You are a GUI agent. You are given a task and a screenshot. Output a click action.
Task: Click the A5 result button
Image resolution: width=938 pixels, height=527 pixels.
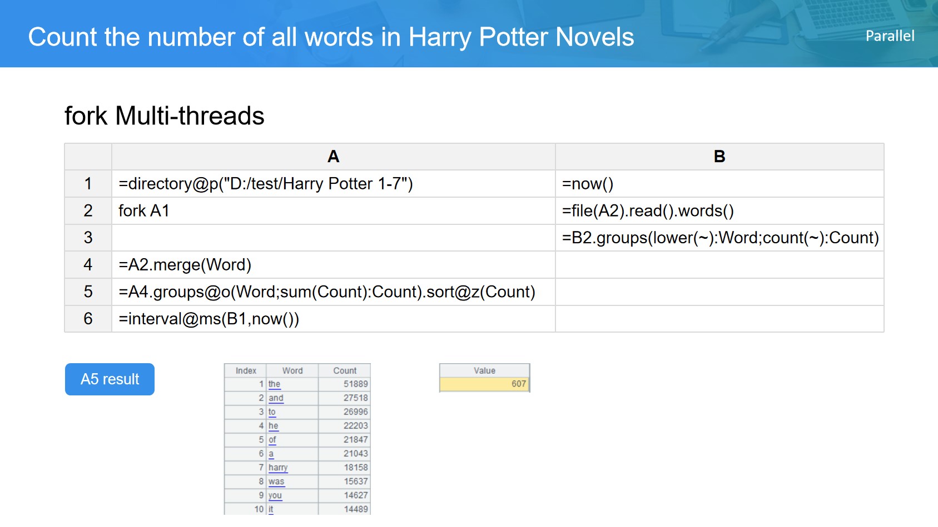pos(110,379)
